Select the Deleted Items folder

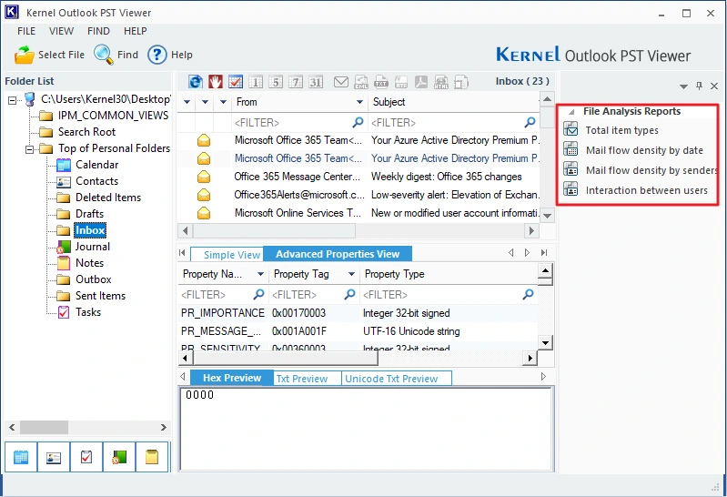coord(108,198)
